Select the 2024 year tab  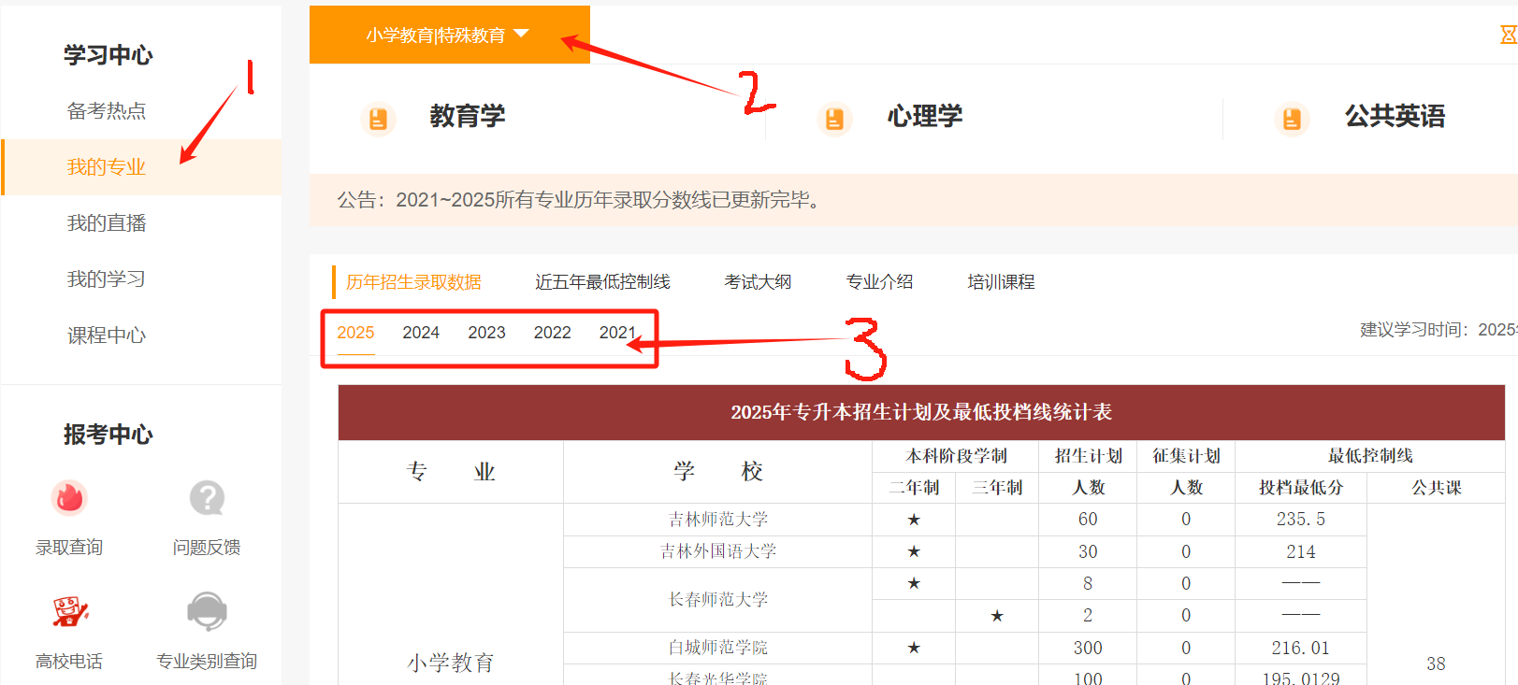coord(421,333)
